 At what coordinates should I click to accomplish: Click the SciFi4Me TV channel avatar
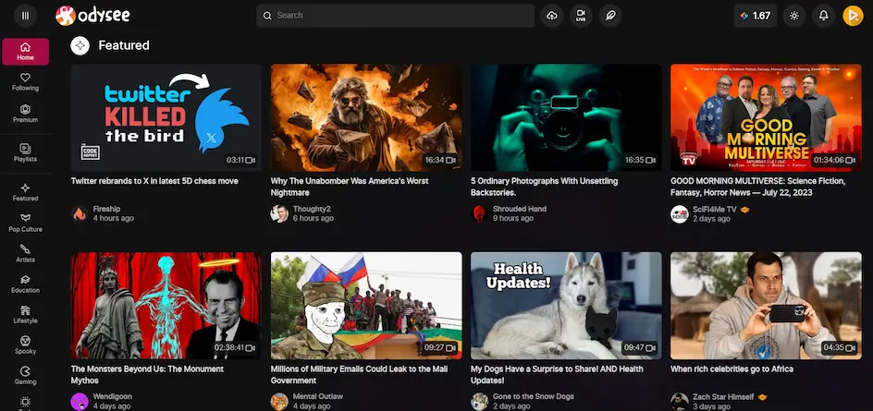coord(679,214)
